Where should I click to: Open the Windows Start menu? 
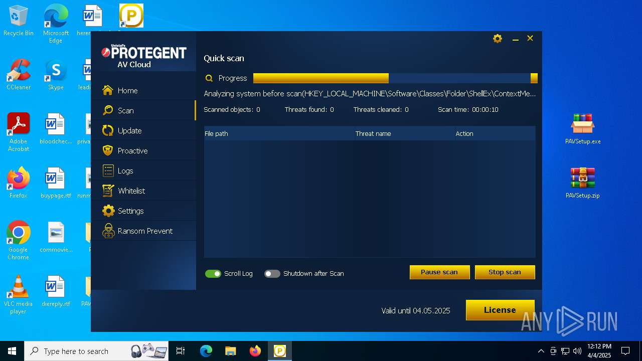[12, 351]
